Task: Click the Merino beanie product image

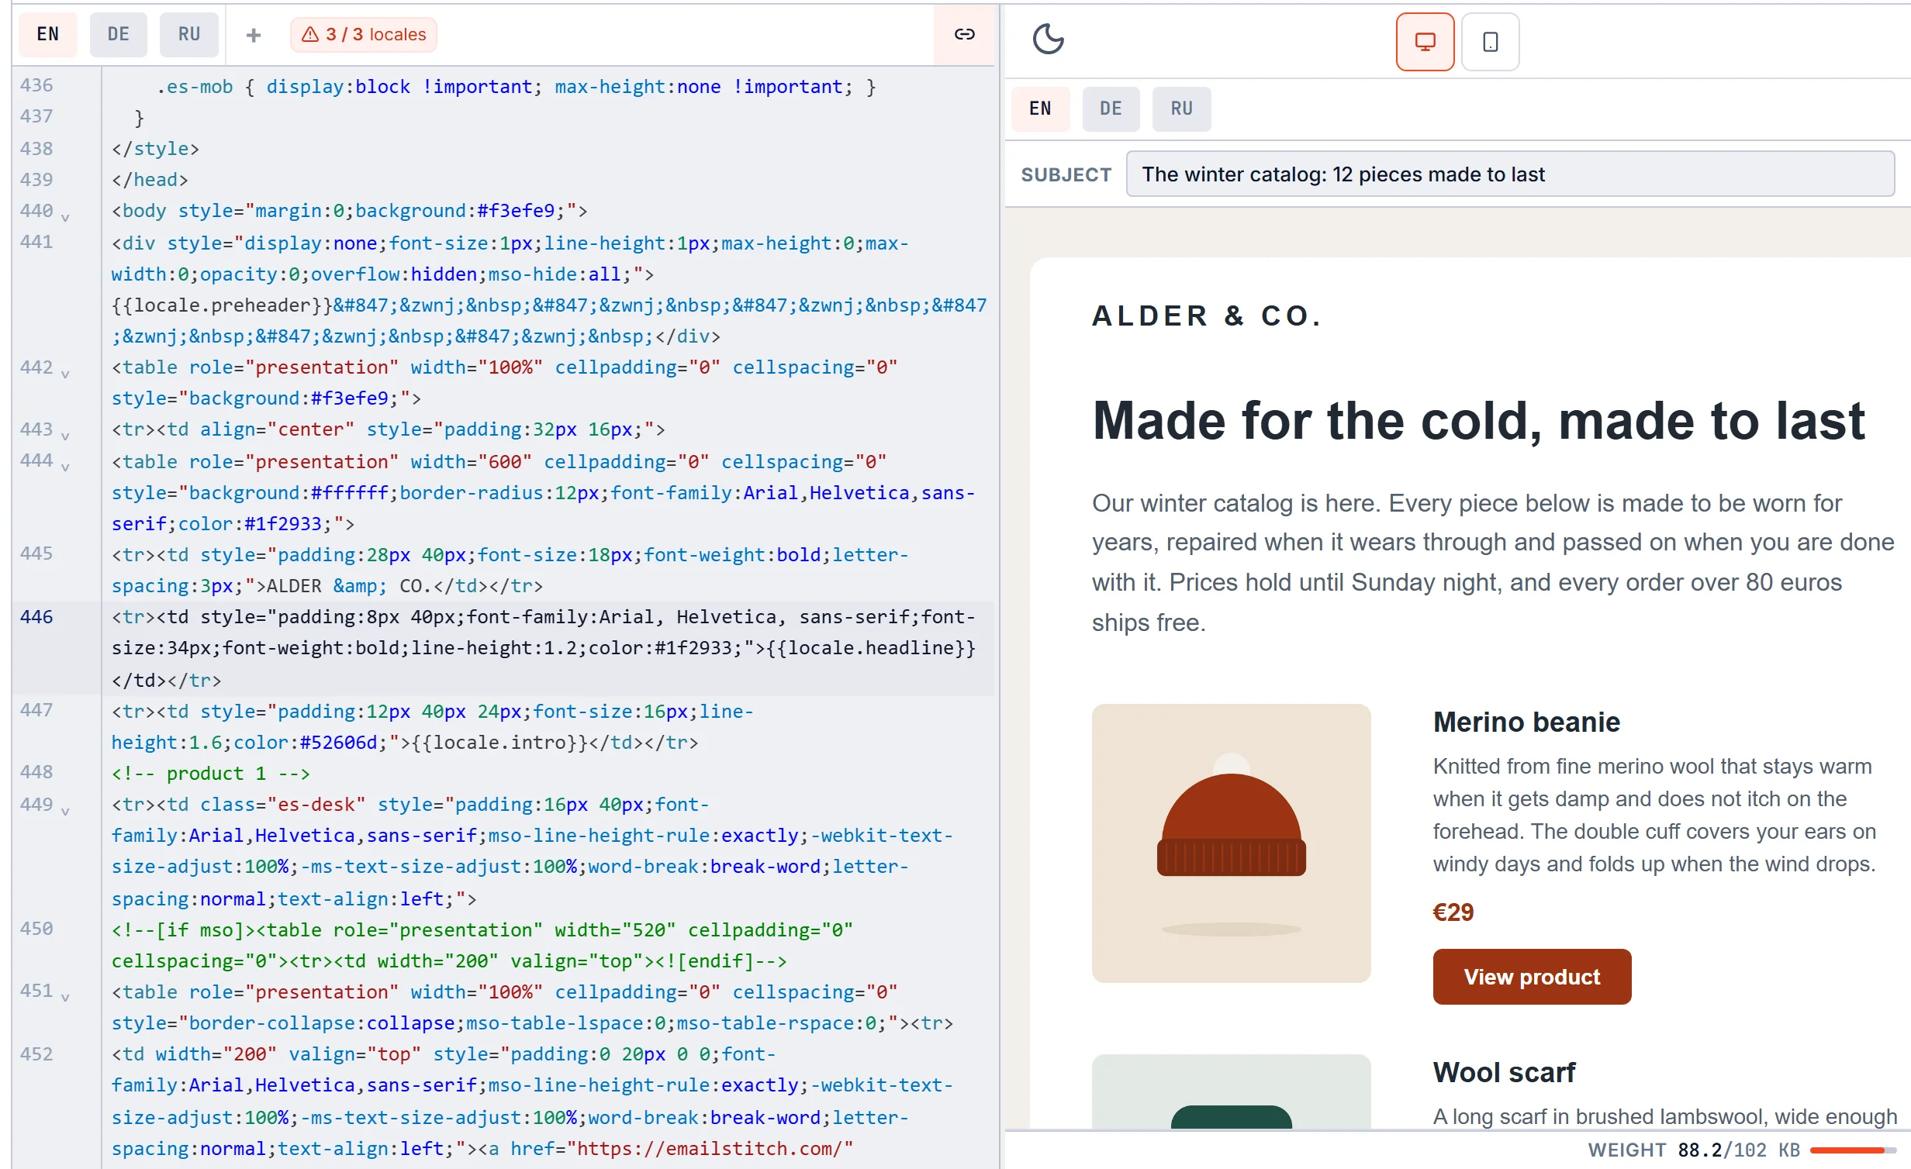Action: click(x=1231, y=843)
